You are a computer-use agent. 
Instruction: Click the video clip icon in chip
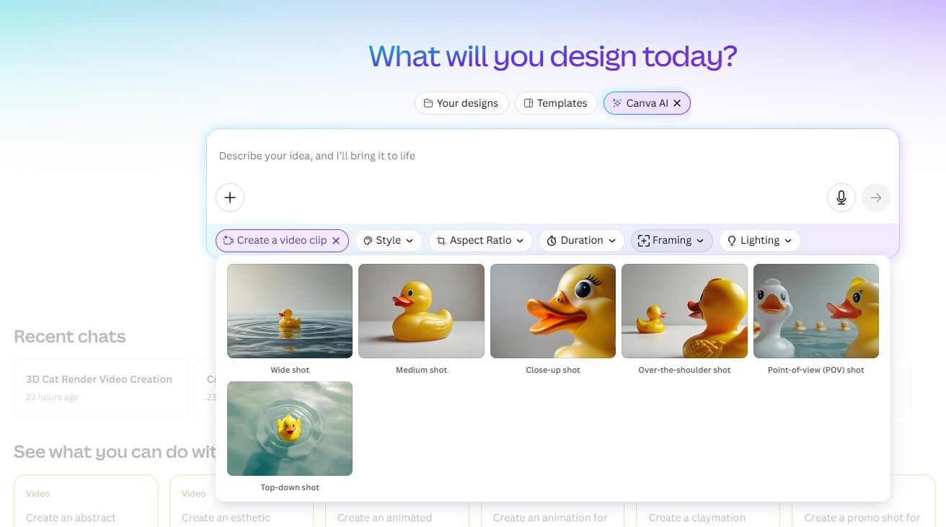(x=228, y=241)
